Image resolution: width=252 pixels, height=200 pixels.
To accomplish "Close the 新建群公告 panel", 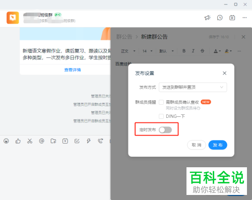I will (243, 37).
